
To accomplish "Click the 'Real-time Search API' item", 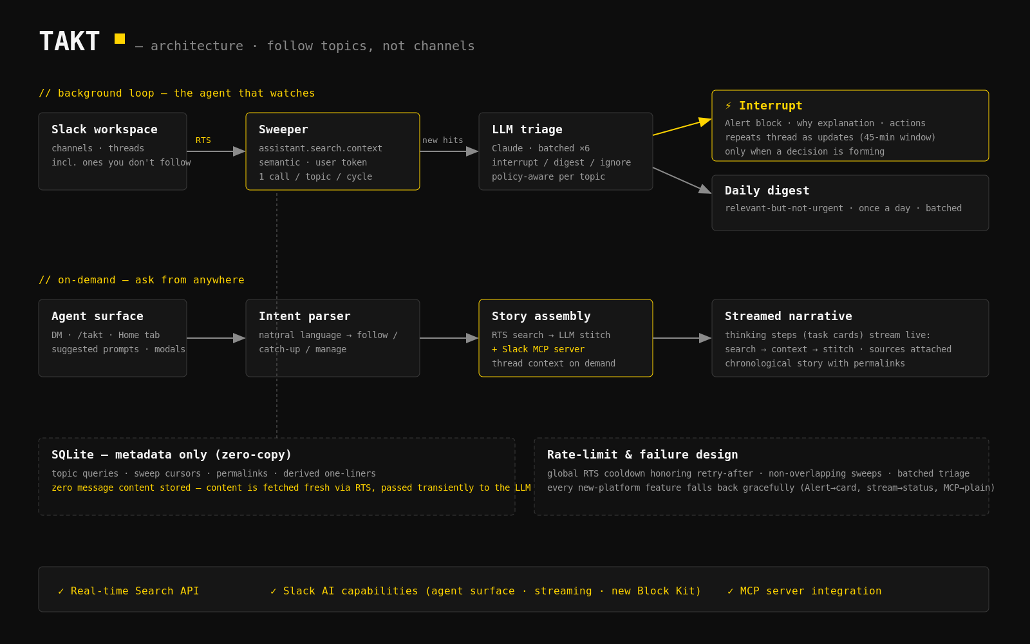I will coord(129,591).
